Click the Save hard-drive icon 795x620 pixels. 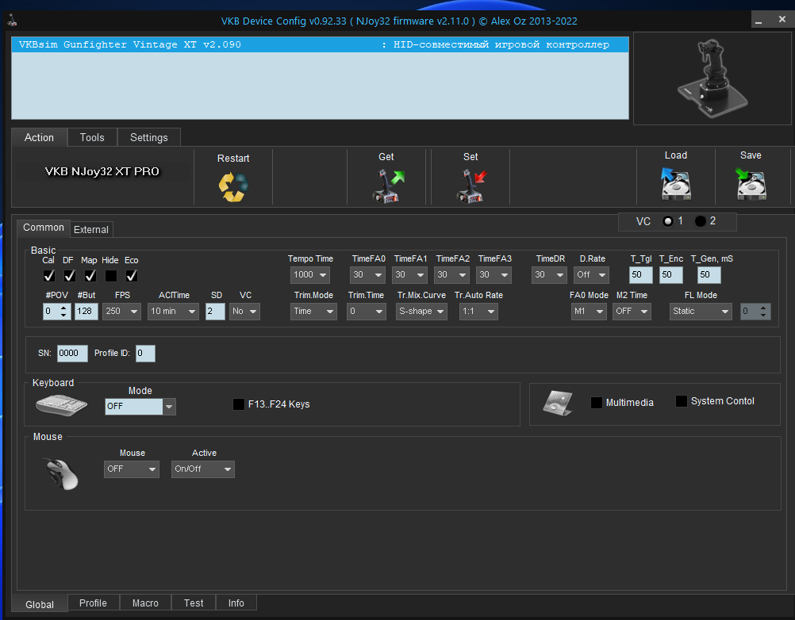(751, 184)
